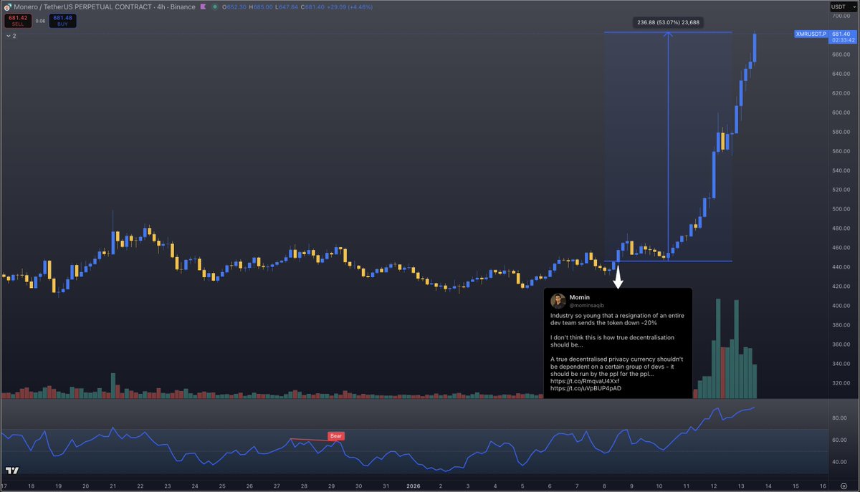Click the TradingView logo icon
860x492 pixels.
11,472
